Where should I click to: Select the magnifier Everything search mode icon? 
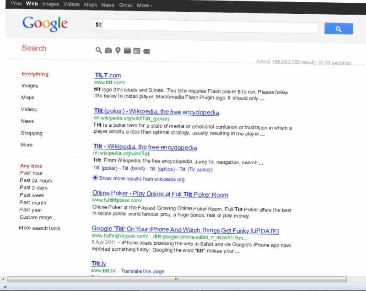pos(98,50)
